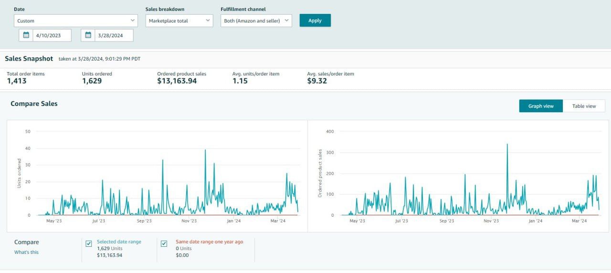Expand the Sales breakdown dropdown
This screenshot has width=611, height=273.
click(x=179, y=21)
